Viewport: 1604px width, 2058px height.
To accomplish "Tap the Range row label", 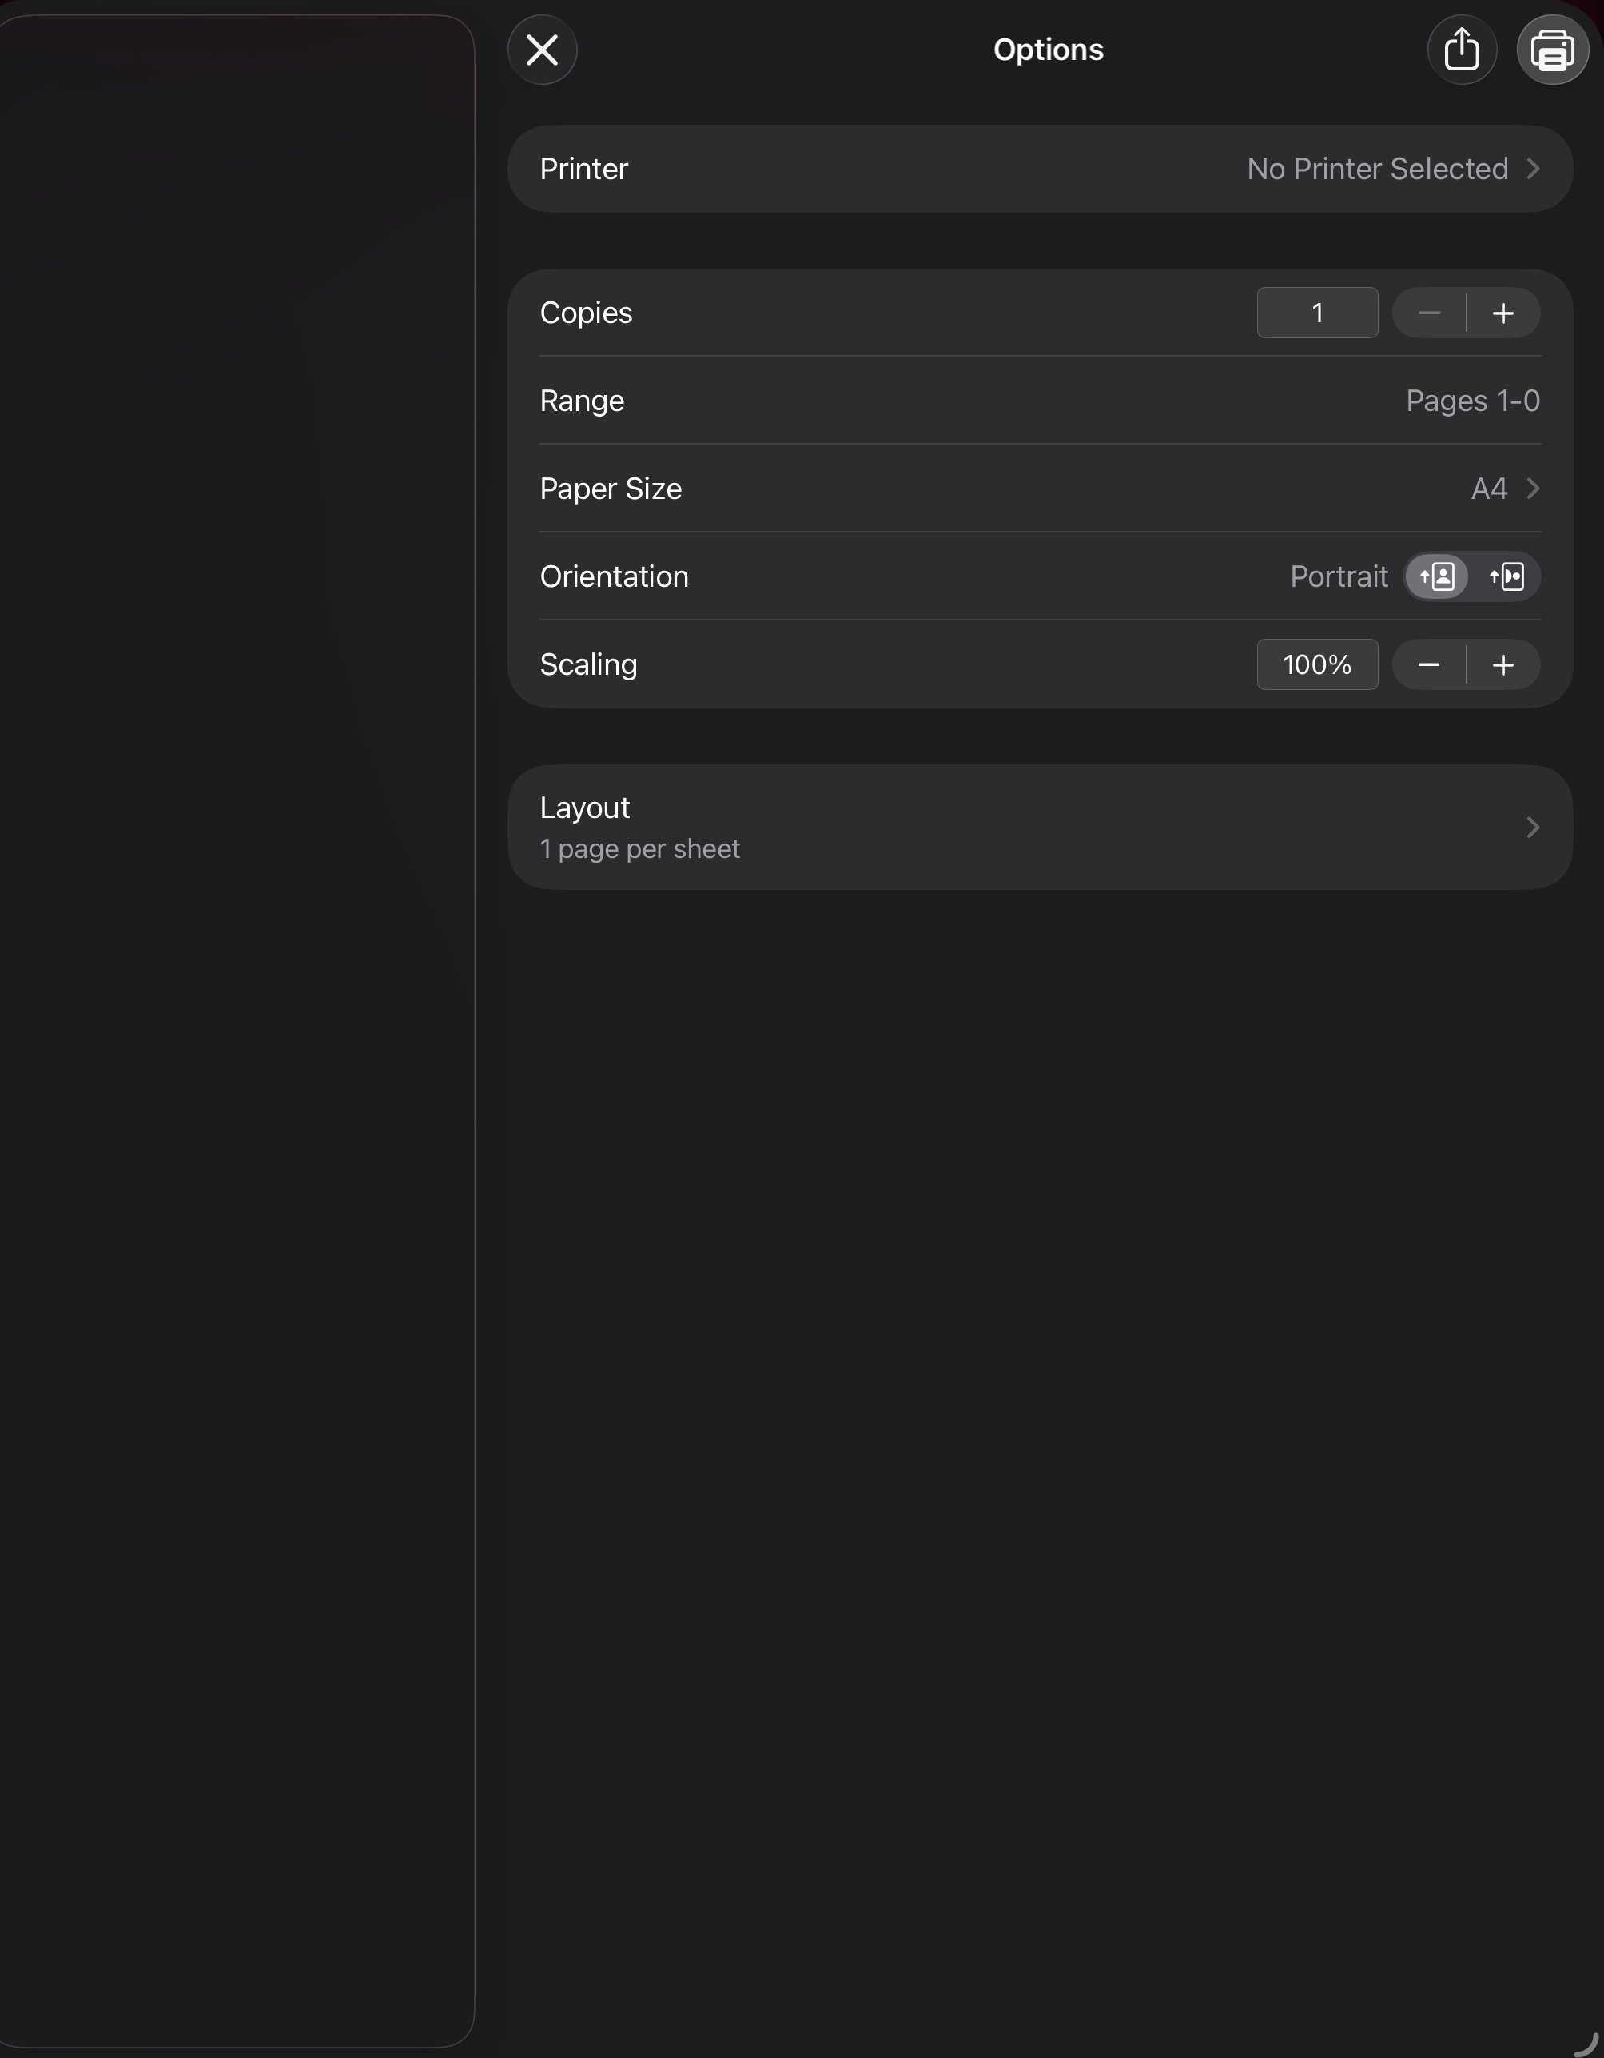I will (x=582, y=401).
